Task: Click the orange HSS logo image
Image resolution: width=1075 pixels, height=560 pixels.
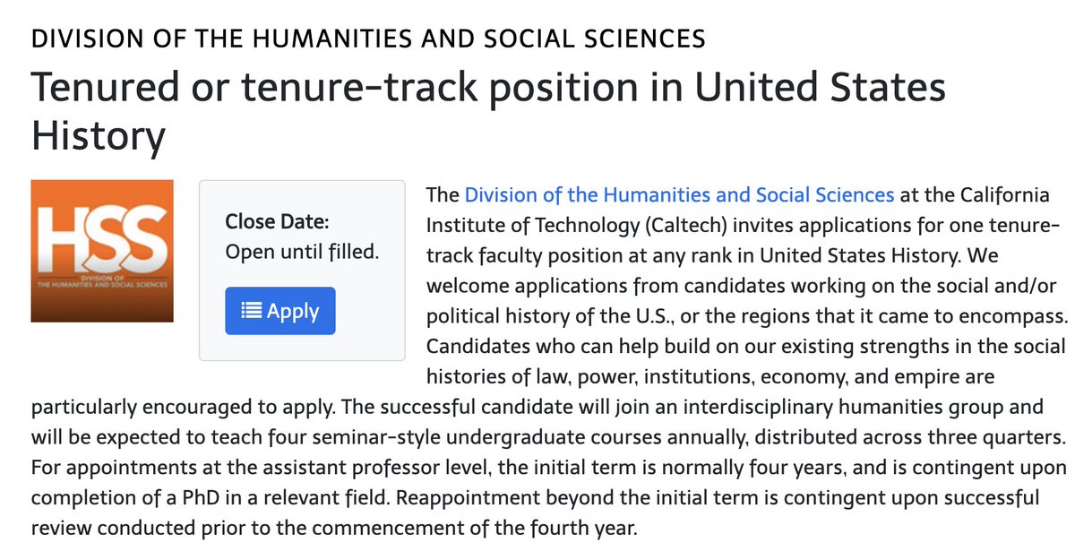Action: (x=102, y=251)
